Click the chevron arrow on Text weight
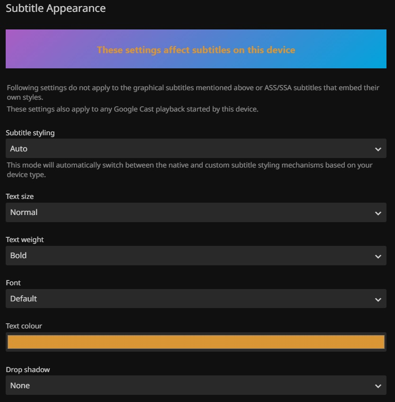 pos(378,256)
